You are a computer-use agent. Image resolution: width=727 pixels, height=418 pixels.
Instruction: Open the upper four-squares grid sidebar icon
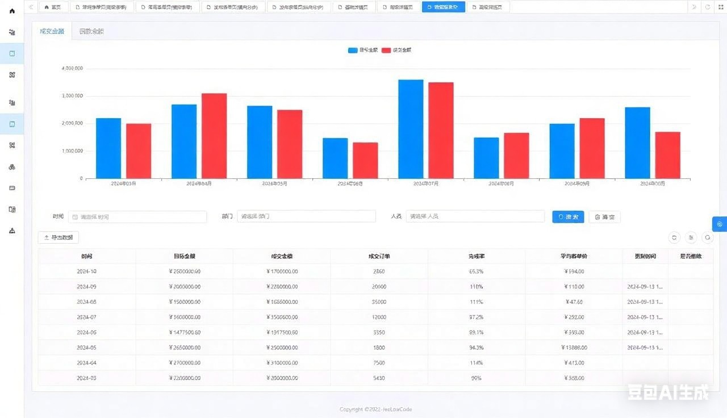[x=12, y=74]
